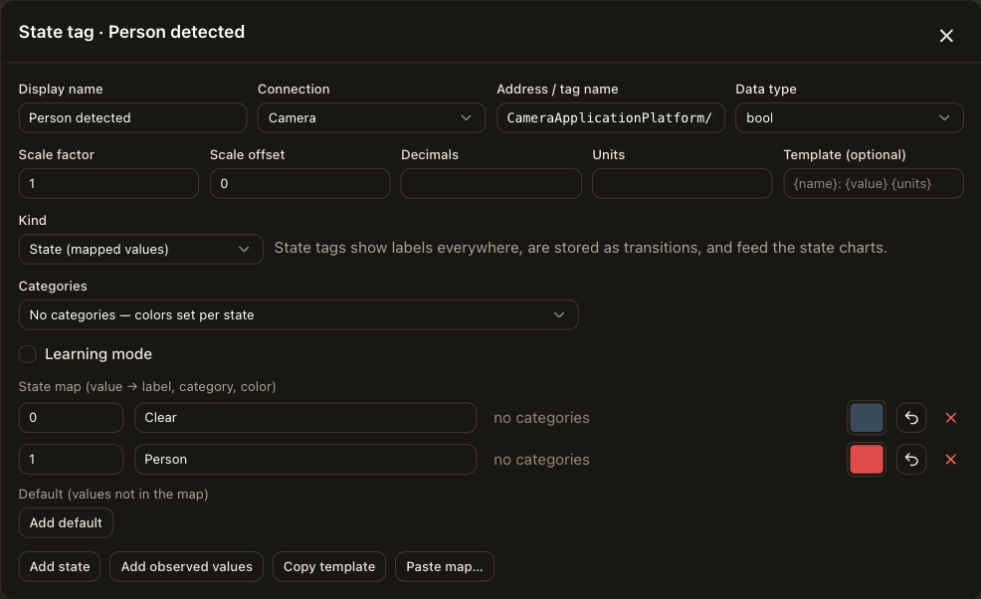The height and width of the screenshot is (599, 981).
Task: Click the Decimals input field
Action: [491, 183]
